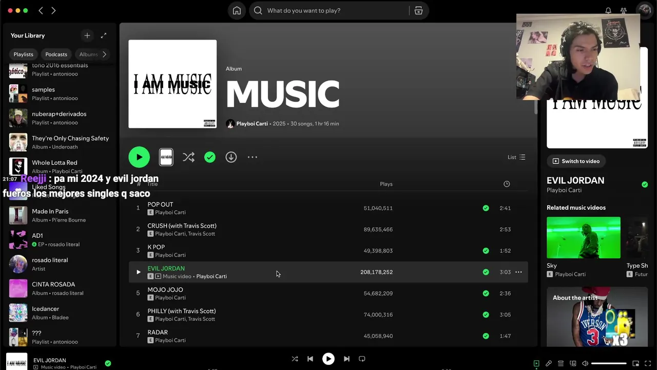Select the Podcasts filter chip
This screenshot has height=370, width=657.
coord(56,54)
